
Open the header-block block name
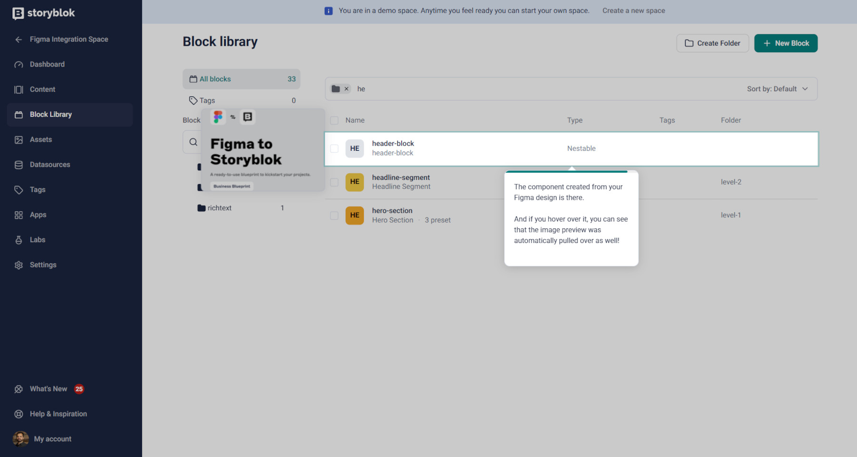pos(393,144)
